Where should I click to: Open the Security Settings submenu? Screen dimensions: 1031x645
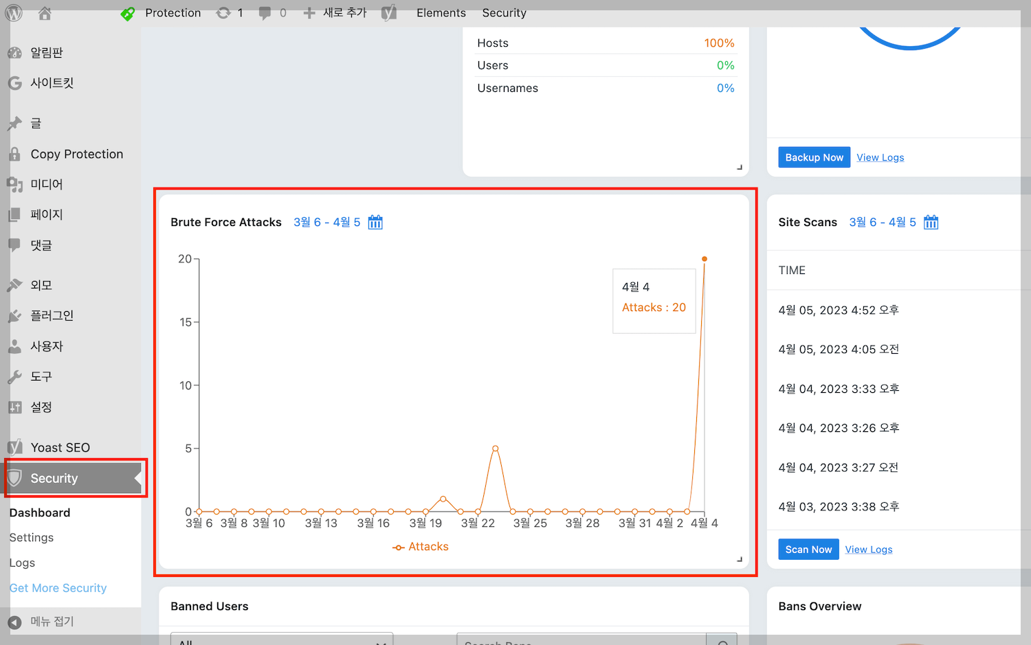(x=32, y=538)
